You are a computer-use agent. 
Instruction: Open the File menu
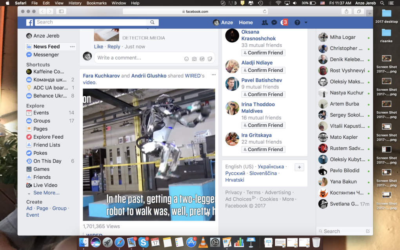click(x=35, y=3)
